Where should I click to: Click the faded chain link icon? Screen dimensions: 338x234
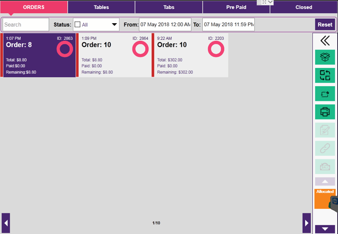[x=325, y=148]
